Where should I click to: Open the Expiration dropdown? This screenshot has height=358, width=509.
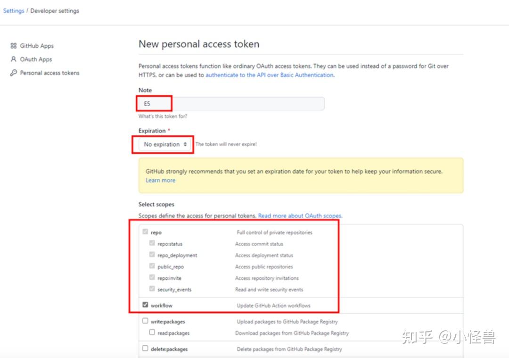165,144
